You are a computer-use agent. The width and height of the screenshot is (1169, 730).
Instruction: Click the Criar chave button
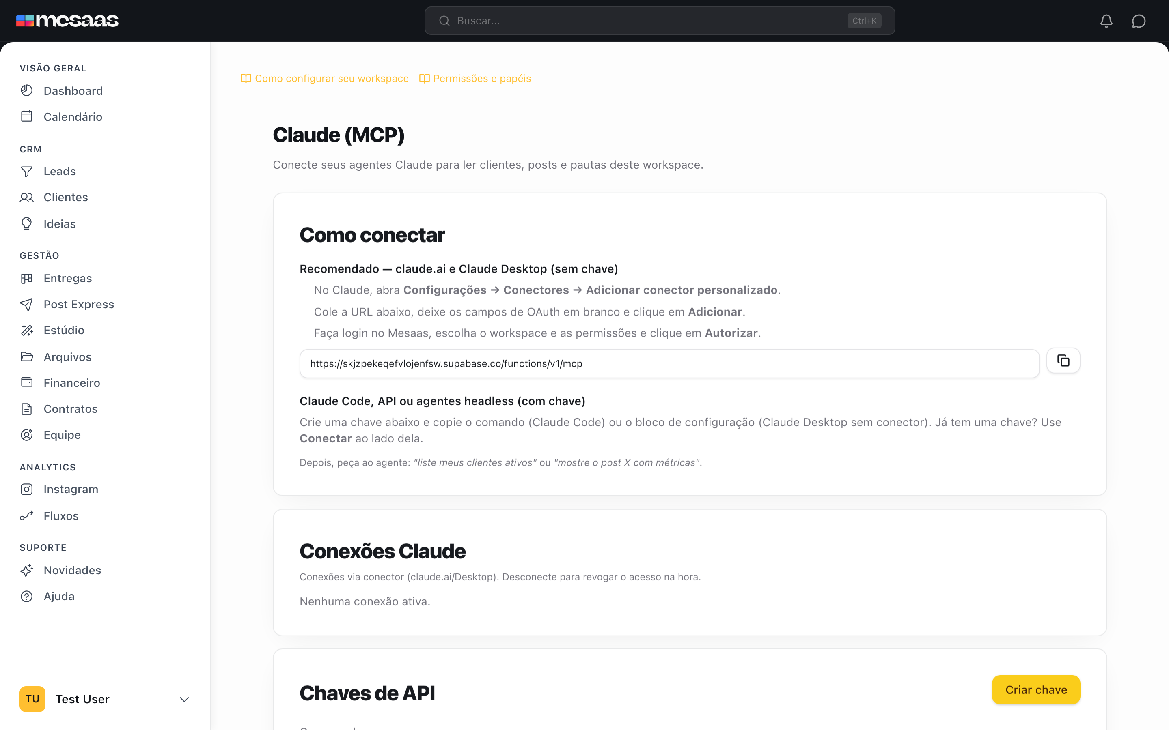click(1036, 690)
